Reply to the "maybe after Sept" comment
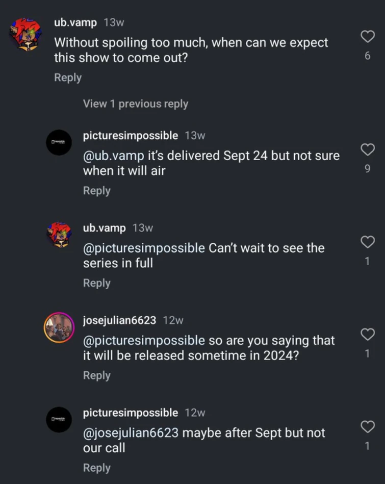385x484 pixels. tap(96, 467)
